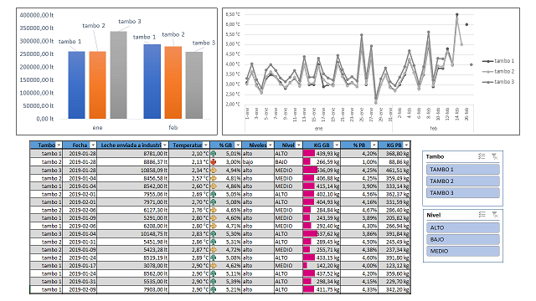
Task: Click the yellow arrow beside 4,81%
Action: (214, 178)
